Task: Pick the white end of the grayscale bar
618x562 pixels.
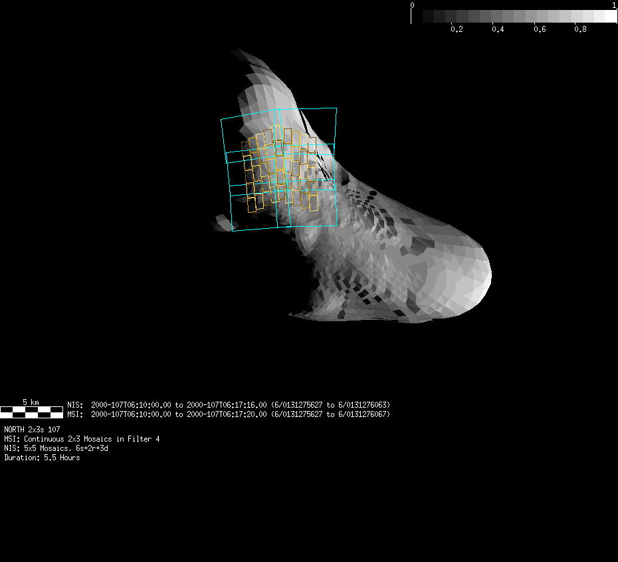Action: pyautogui.click(x=610, y=16)
